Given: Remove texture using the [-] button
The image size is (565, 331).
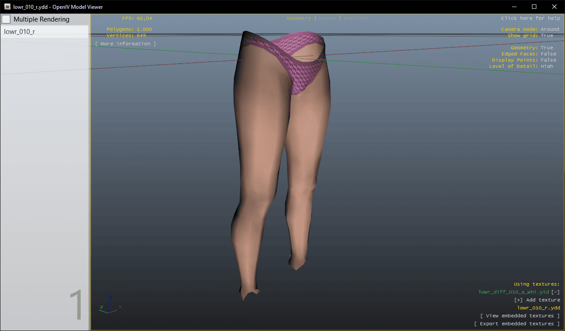Looking at the screenshot, I should pos(556,292).
